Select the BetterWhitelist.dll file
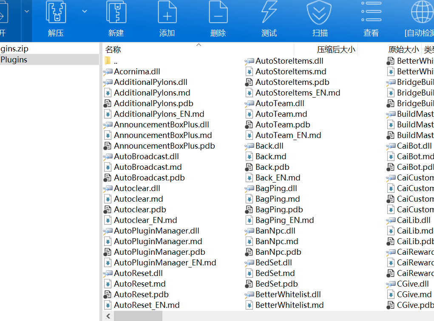 288,295
